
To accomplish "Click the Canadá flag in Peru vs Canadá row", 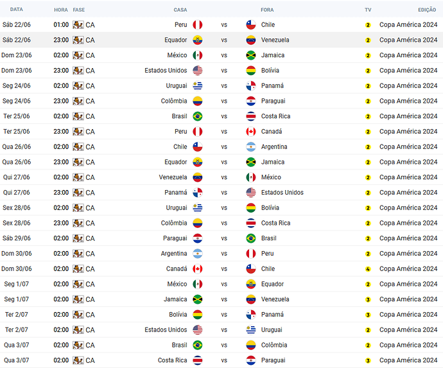I will [251, 132].
